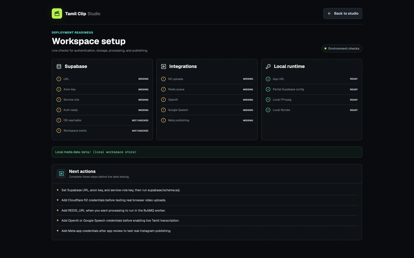Viewport: 414px width, 258px height.
Task: Click the warning icon next to Meta publishing
Action: [x=163, y=120]
